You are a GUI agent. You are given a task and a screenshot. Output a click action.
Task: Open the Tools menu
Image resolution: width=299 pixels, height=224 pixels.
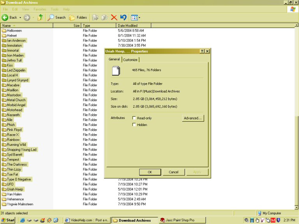[55, 9]
